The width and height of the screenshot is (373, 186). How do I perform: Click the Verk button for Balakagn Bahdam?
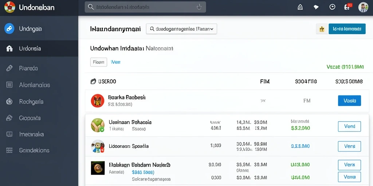point(349,165)
